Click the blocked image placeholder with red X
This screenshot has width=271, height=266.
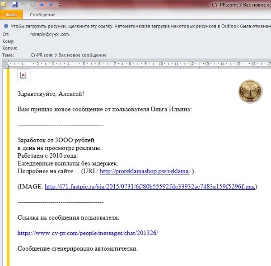coord(23,75)
